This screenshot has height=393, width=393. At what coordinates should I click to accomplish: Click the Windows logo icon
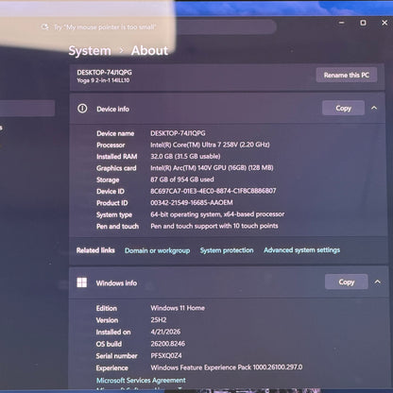click(82, 282)
